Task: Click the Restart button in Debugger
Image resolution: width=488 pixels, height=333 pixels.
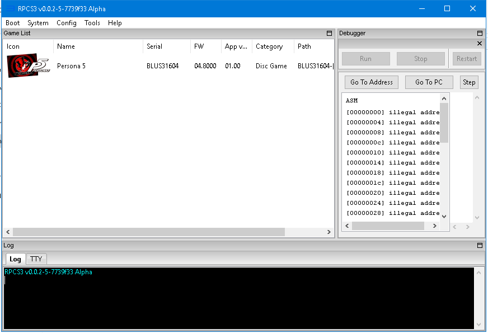Action: pyautogui.click(x=467, y=59)
